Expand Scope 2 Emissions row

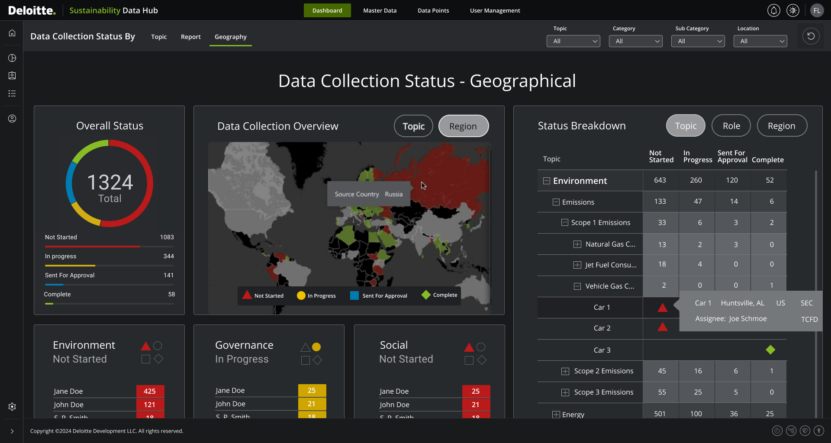[565, 371]
